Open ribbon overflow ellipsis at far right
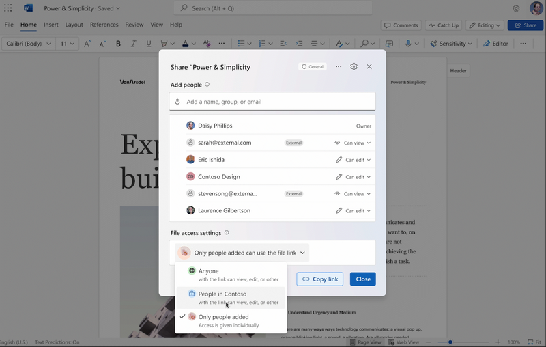 (523, 44)
